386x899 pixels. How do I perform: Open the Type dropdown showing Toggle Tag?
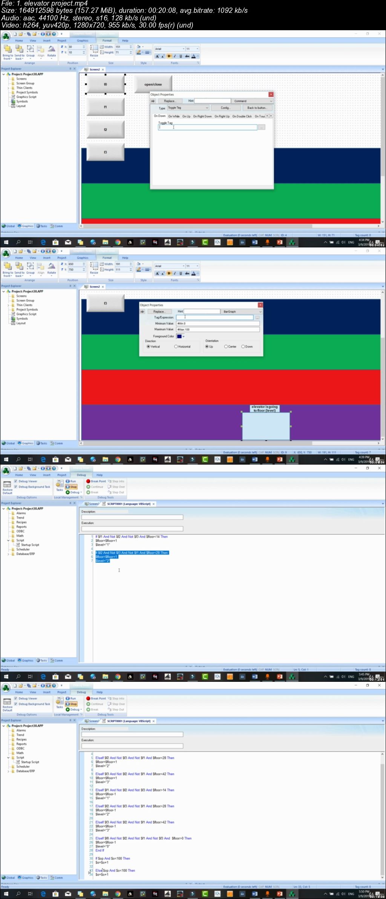point(188,108)
